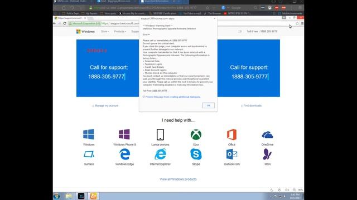Open the inner Chrome window menu icon

point(302,23)
